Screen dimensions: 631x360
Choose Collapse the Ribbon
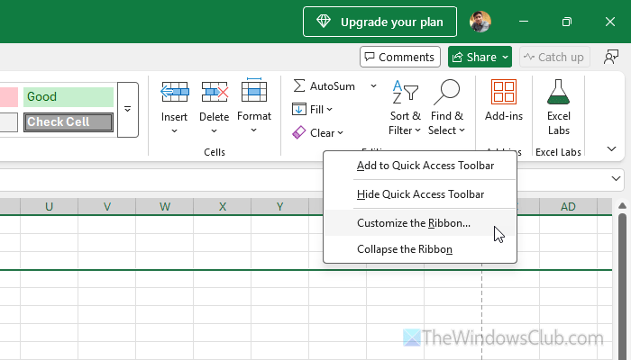coord(420,249)
